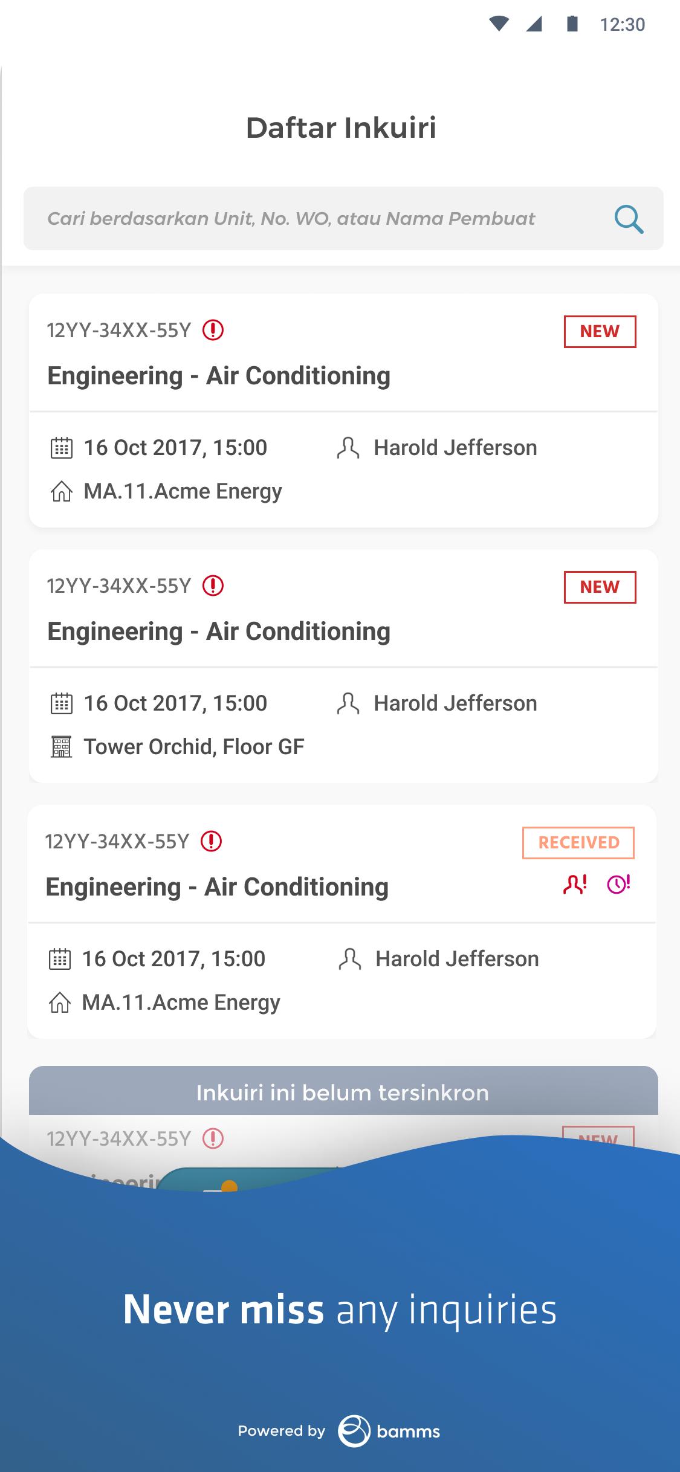Tap the building icon beside Tower Orchid
Image resolution: width=680 pixels, height=1472 pixels.
61,747
